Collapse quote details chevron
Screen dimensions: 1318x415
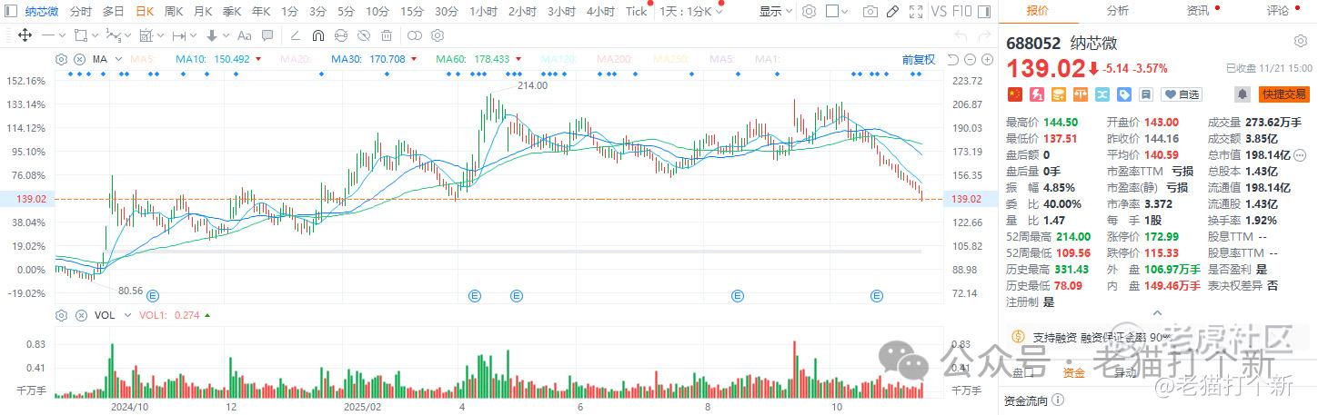1157,313
